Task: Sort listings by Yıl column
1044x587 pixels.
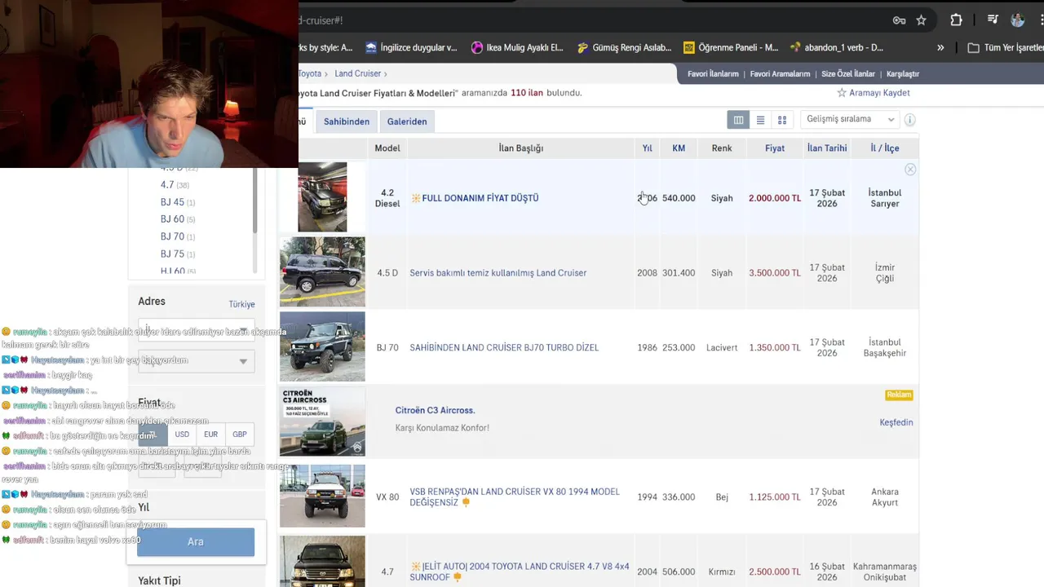Action: [647, 148]
